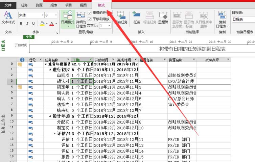255x162 pixels.
Task: Open the 文件 file menu
Action: (x=8, y=5)
